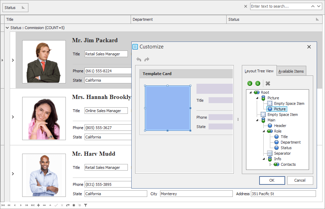The height and width of the screenshot is (209, 325).
Task: Go to the next record in the navigator
Action: [x=21, y=205]
